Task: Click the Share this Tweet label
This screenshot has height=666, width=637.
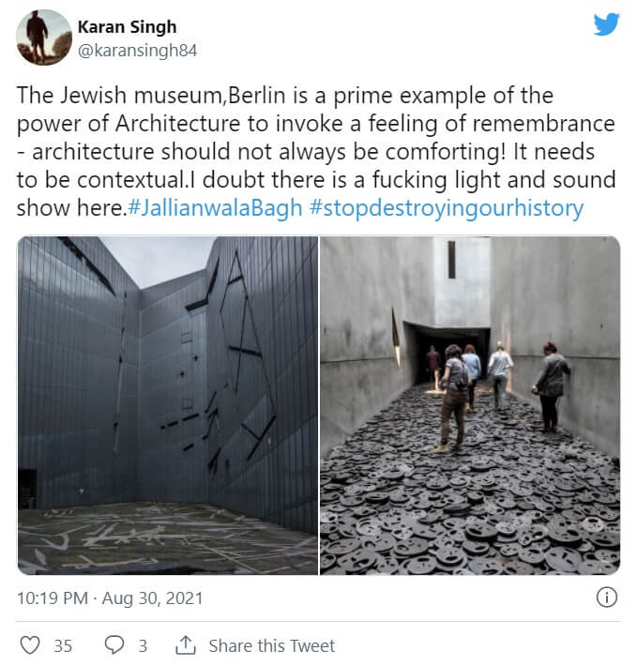Action: pos(271,645)
